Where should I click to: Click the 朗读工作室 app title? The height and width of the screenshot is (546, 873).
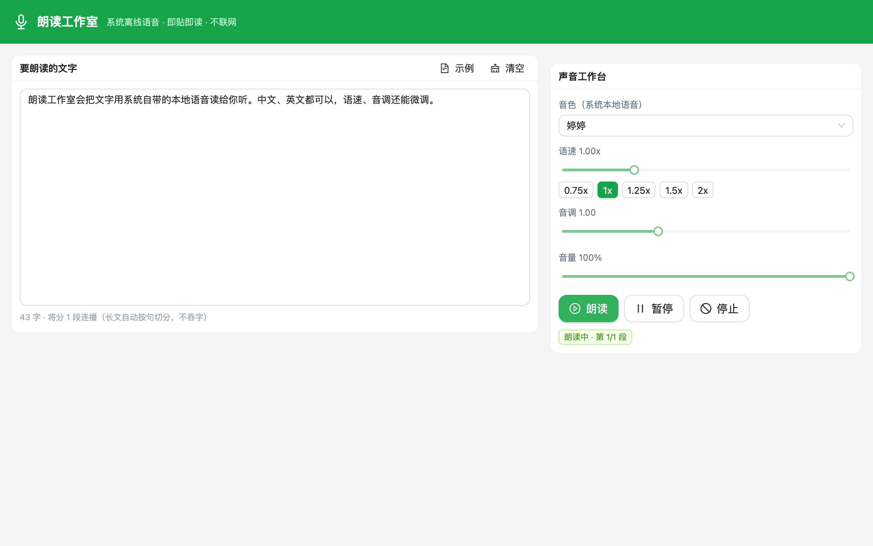click(68, 21)
